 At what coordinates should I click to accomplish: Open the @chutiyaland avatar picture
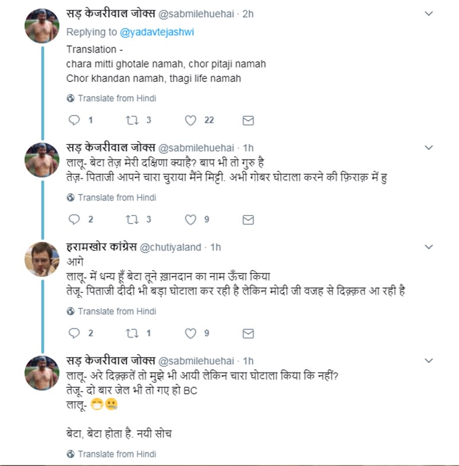(41, 257)
